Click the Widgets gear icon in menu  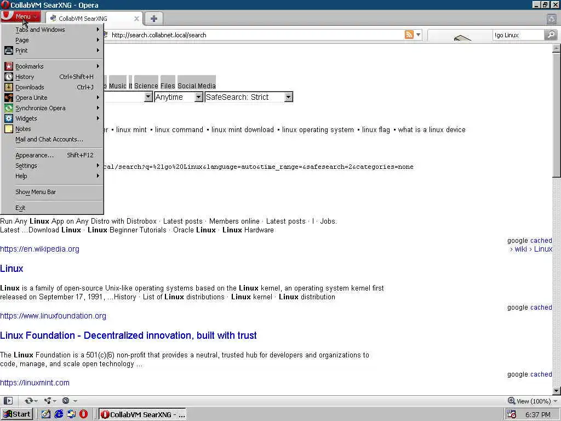tap(9, 118)
